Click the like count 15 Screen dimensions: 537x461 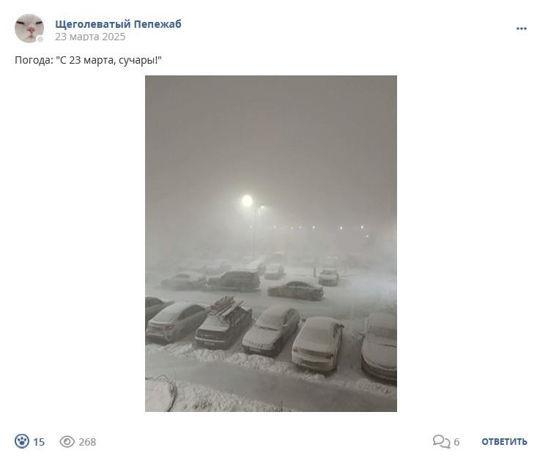[x=39, y=442]
